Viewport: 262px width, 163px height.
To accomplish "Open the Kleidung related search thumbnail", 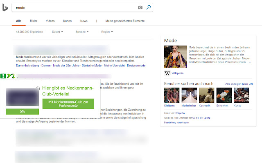I will coord(172,95).
